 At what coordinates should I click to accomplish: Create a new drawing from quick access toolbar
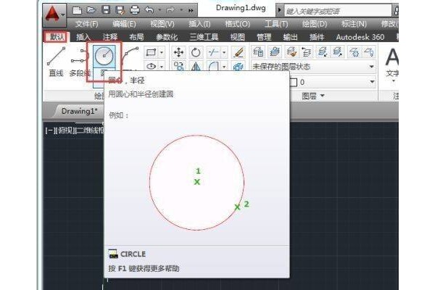[77, 11]
